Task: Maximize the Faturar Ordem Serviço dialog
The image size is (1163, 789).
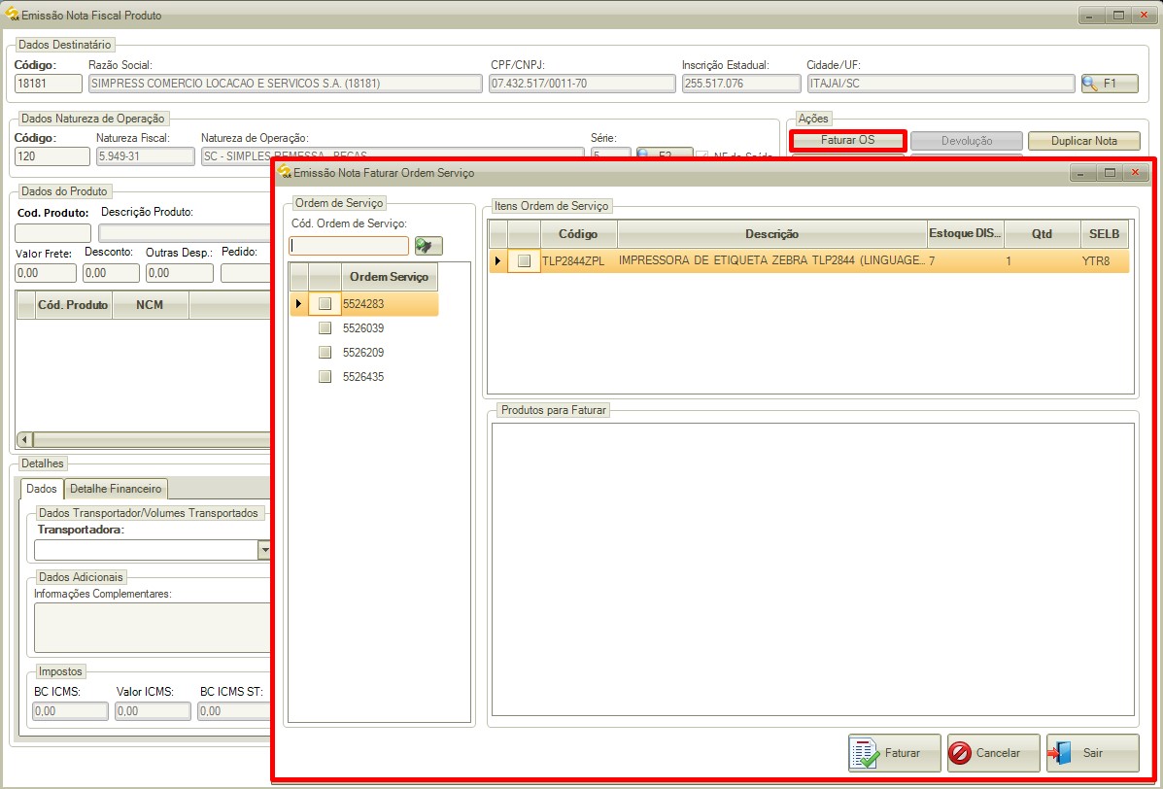Action: click(x=1110, y=173)
